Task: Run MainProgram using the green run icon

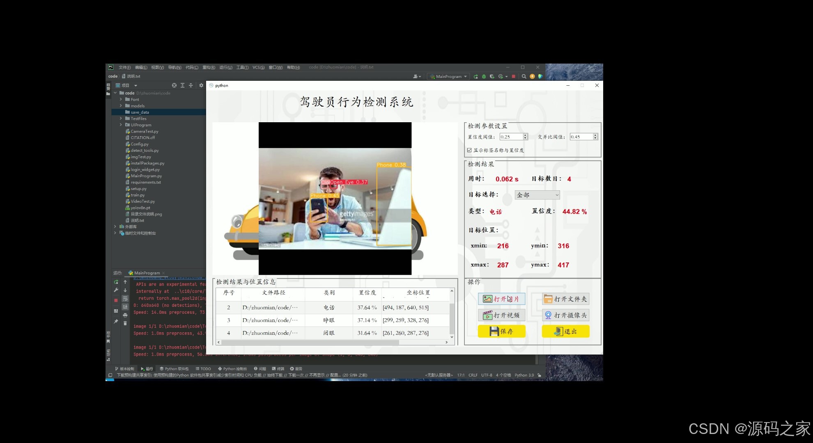Action: (x=476, y=77)
